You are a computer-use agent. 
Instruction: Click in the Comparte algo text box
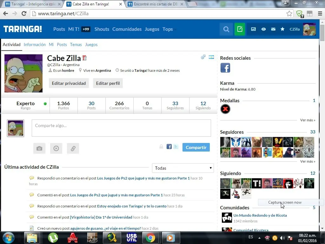[x=121, y=128]
